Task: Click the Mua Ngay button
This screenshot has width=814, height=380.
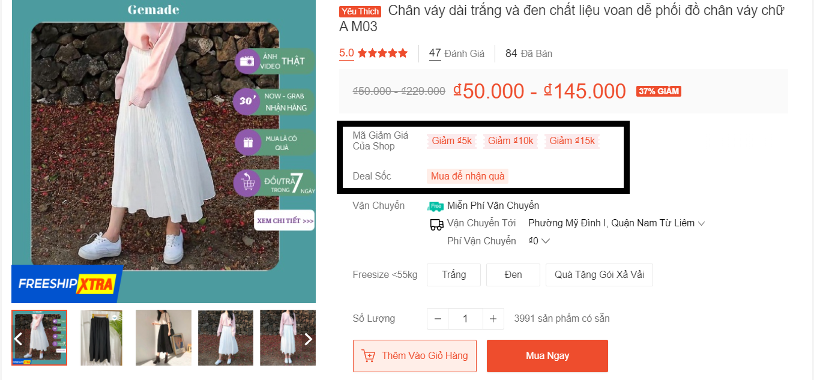Action: pyautogui.click(x=547, y=356)
